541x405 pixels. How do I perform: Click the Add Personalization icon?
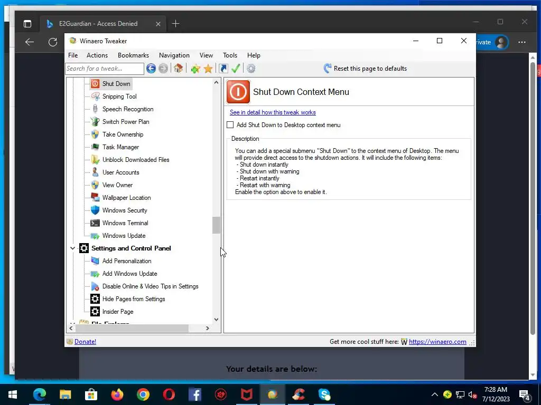click(95, 261)
